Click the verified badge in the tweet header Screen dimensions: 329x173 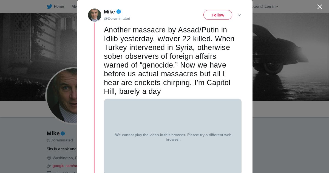point(119,12)
